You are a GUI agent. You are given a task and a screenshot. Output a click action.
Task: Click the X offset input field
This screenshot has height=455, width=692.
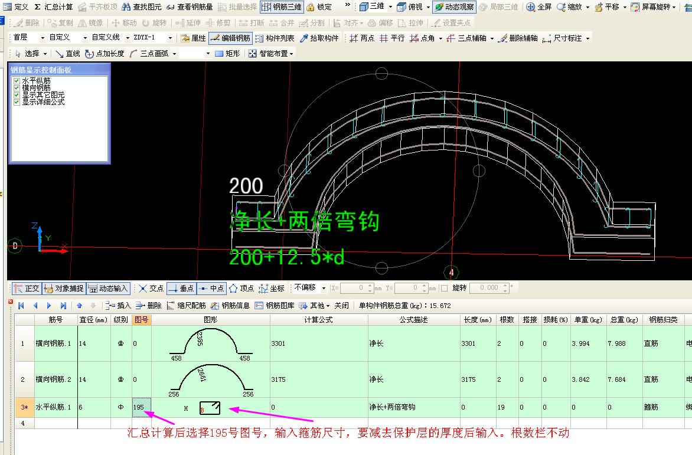tap(354, 288)
